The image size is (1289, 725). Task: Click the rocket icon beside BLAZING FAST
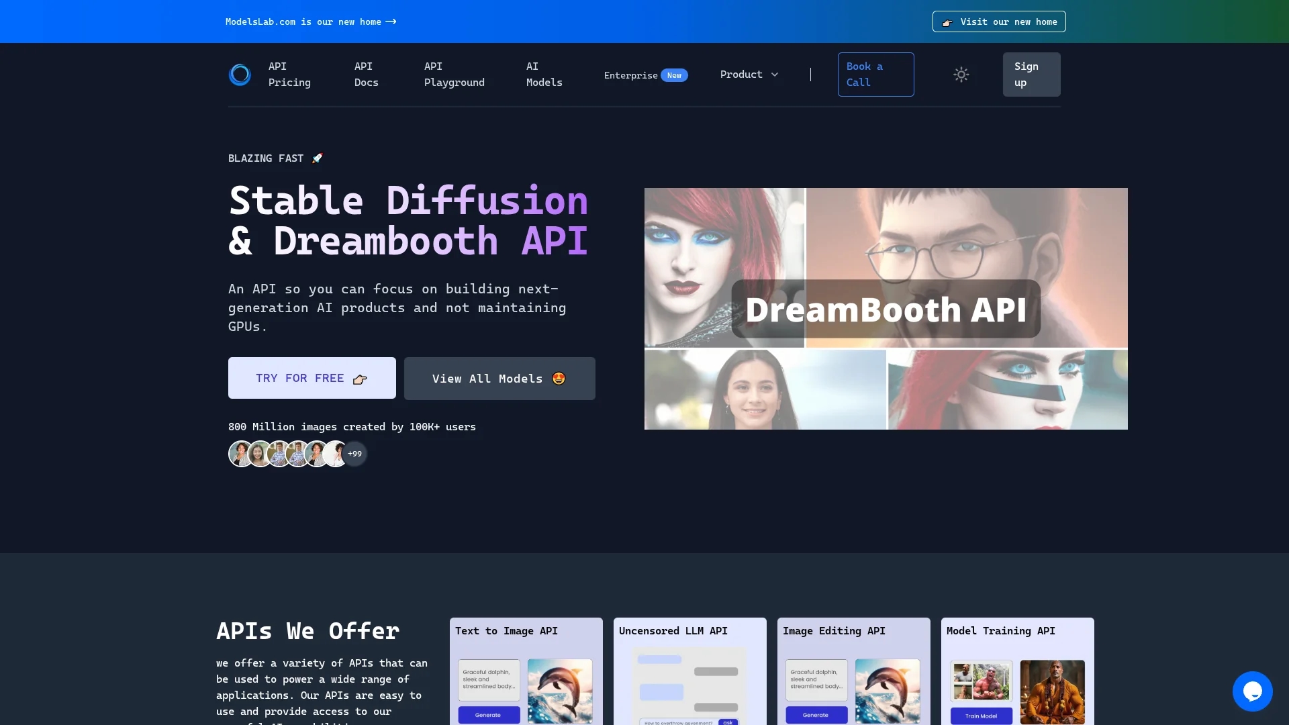pos(318,158)
